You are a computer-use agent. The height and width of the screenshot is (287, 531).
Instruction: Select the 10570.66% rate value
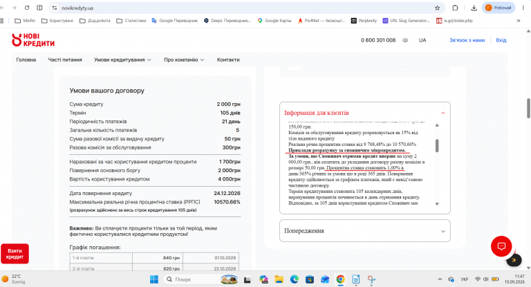pyautogui.click(x=227, y=202)
